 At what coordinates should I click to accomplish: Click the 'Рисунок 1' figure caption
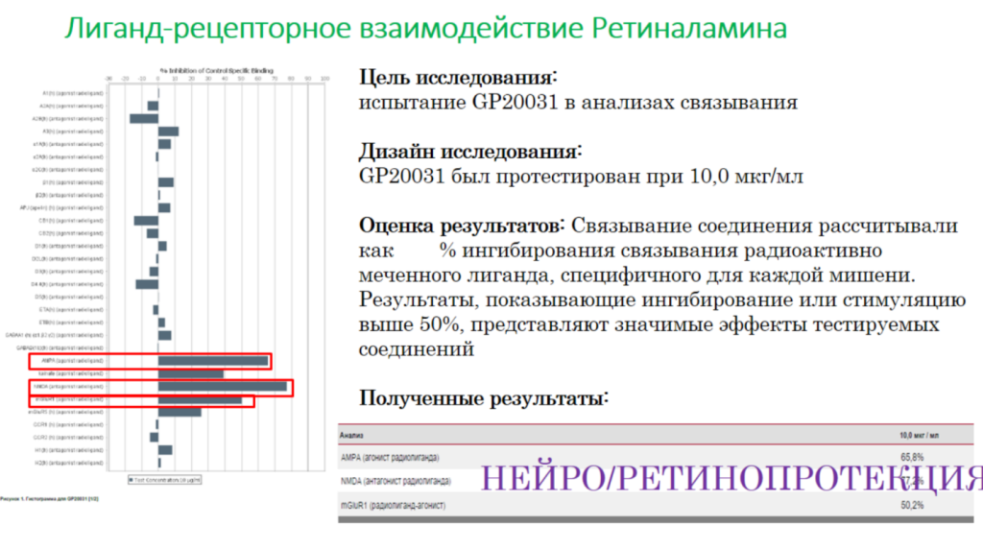(x=48, y=499)
